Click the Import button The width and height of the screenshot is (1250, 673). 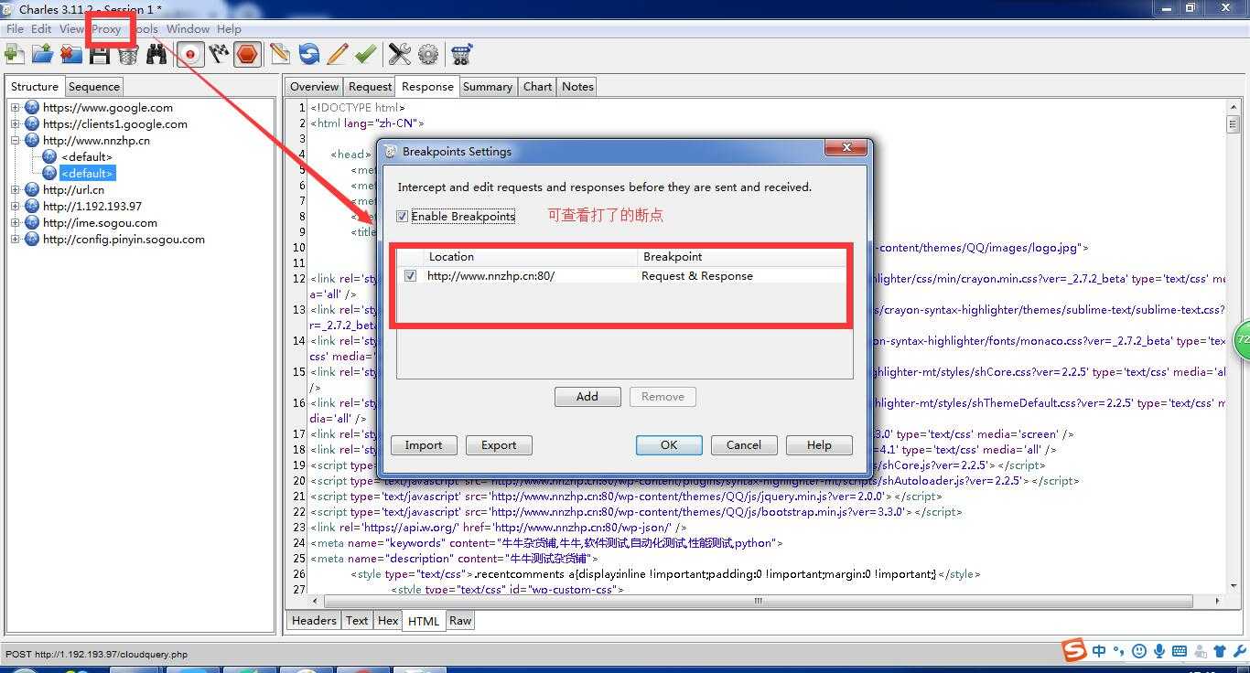(x=424, y=445)
